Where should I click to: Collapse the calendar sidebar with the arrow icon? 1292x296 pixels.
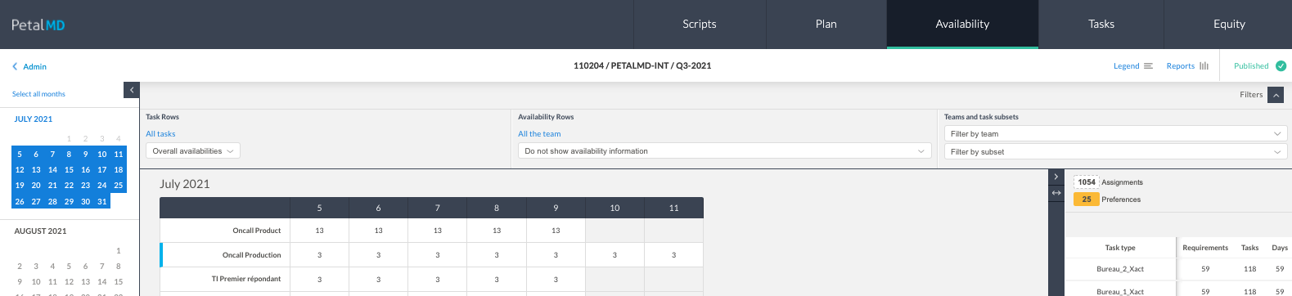[132, 90]
